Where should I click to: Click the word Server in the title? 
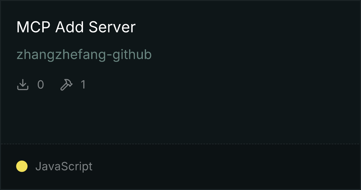click(x=112, y=27)
